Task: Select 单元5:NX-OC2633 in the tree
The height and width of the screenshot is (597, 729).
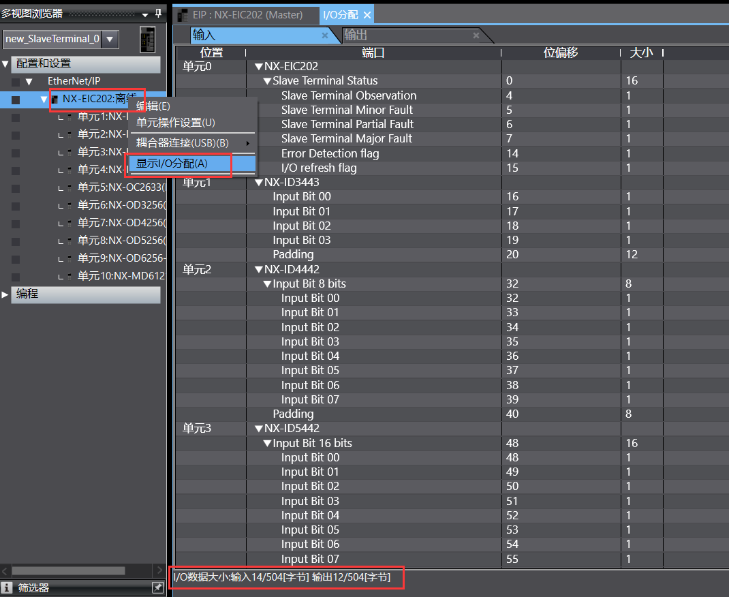Action: point(121,187)
